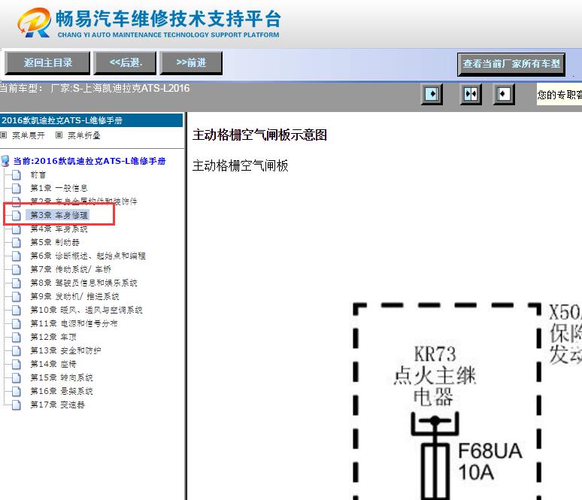Viewport: 582px width, 500px height.
Task: Click the page icon beside 第1章
Action: [x=17, y=188]
